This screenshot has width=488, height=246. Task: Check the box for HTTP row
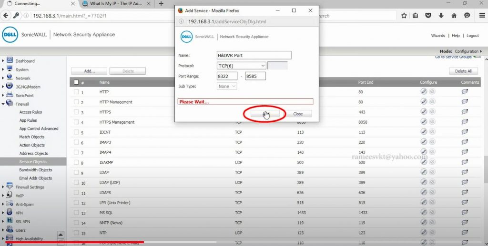[76, 92]
